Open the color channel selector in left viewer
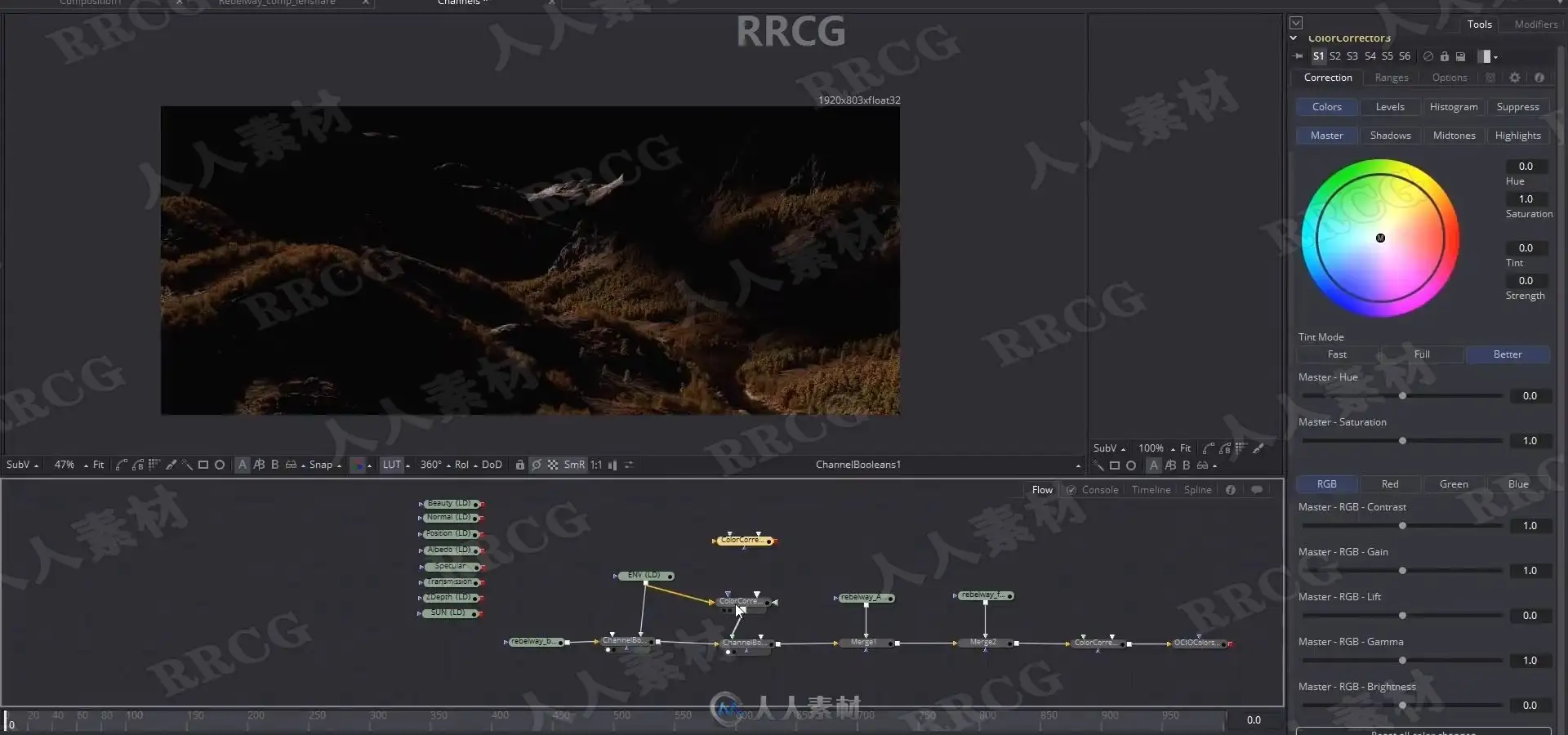 pos(360,465)
